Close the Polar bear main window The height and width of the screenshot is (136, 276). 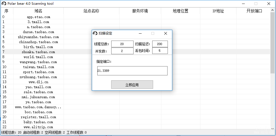268,4
